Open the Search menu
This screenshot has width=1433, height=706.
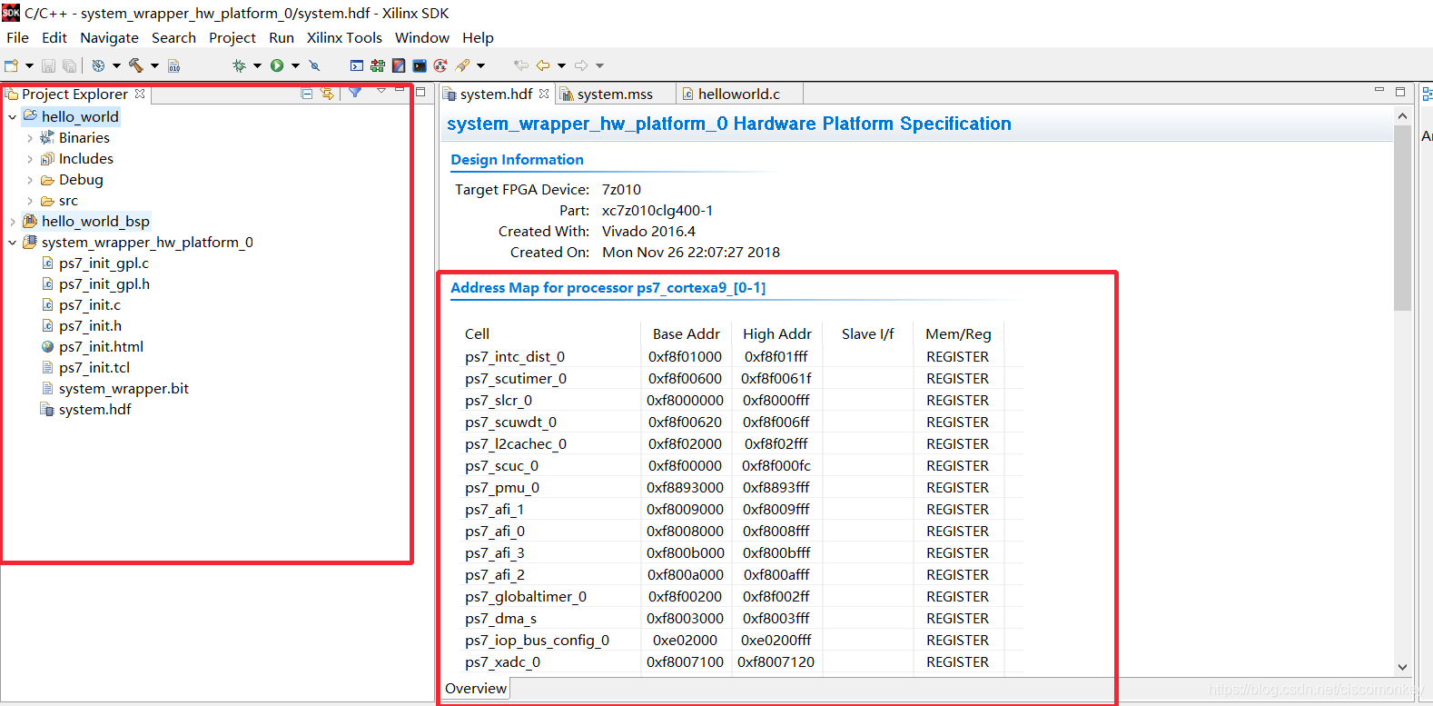tap(173, 37)
